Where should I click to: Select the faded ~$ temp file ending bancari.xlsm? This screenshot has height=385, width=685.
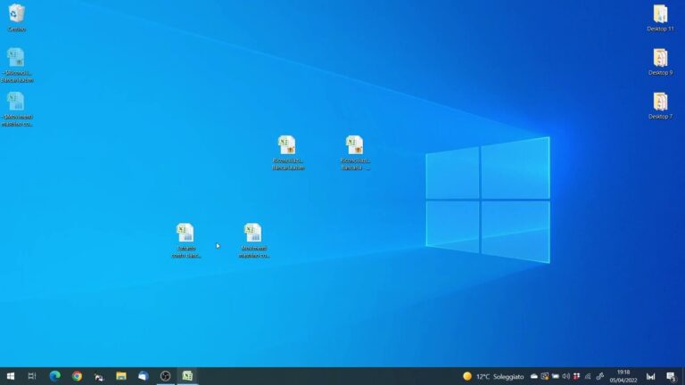point(17,64)
